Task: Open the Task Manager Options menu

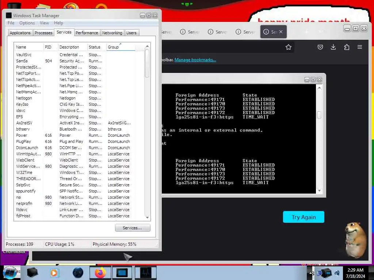Action: pos(27,23)
